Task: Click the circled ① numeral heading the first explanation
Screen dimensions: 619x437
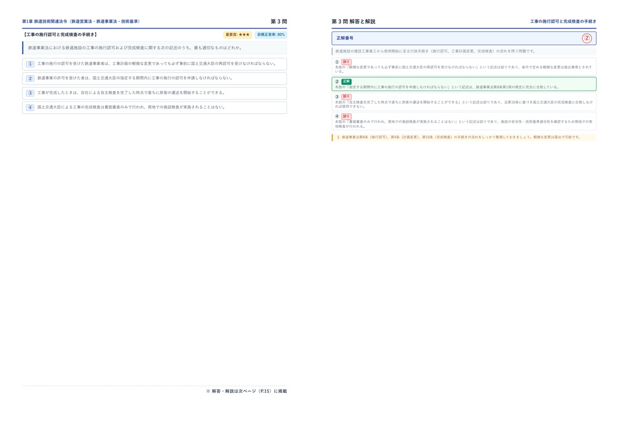Action: (x=337, y=62)
